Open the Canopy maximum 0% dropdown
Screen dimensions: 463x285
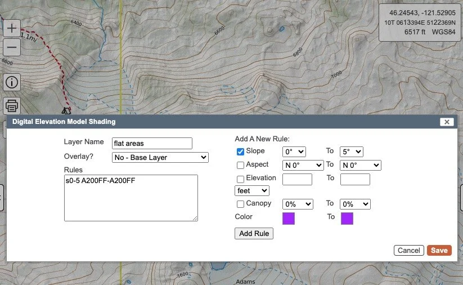355,204
